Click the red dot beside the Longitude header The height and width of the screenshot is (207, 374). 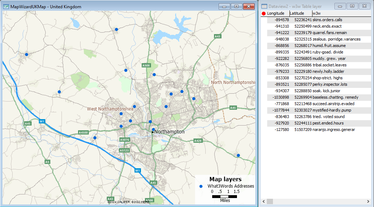264,14
